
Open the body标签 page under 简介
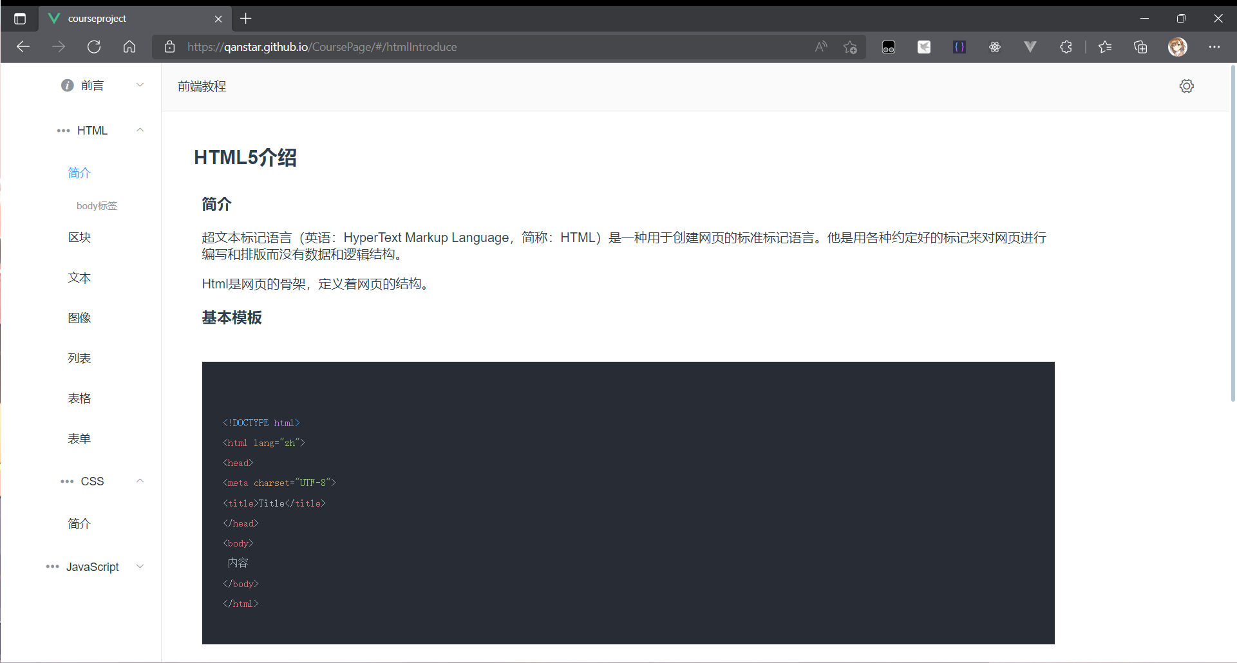[x=97, y=205]
